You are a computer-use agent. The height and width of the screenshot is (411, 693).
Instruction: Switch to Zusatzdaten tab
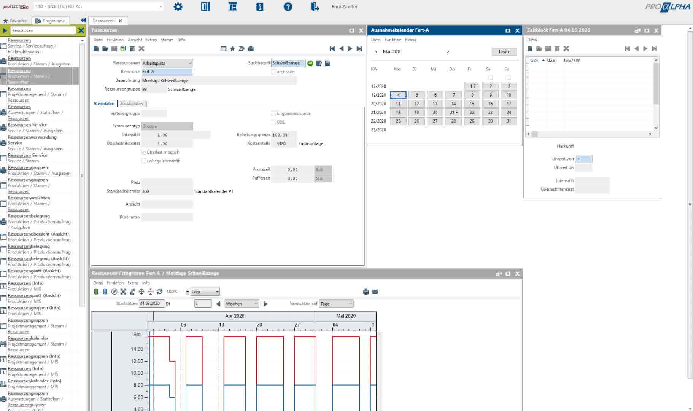tap(132, 104)
